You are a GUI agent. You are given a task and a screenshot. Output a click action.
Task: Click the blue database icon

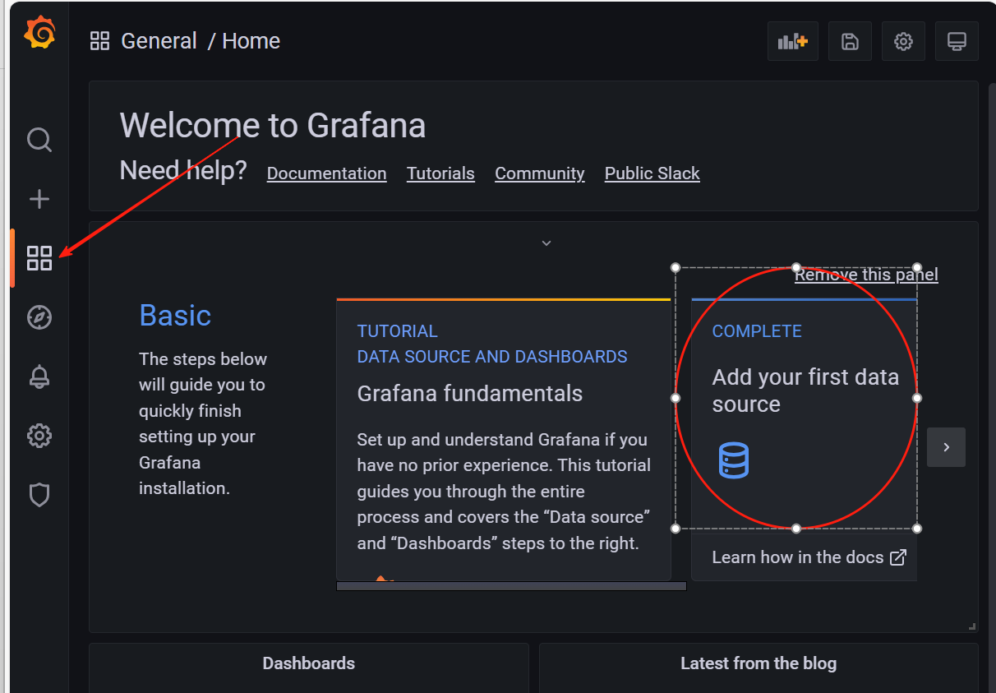(x=734, y=460)
